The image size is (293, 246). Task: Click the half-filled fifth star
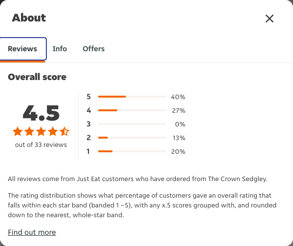pos(64,131)
